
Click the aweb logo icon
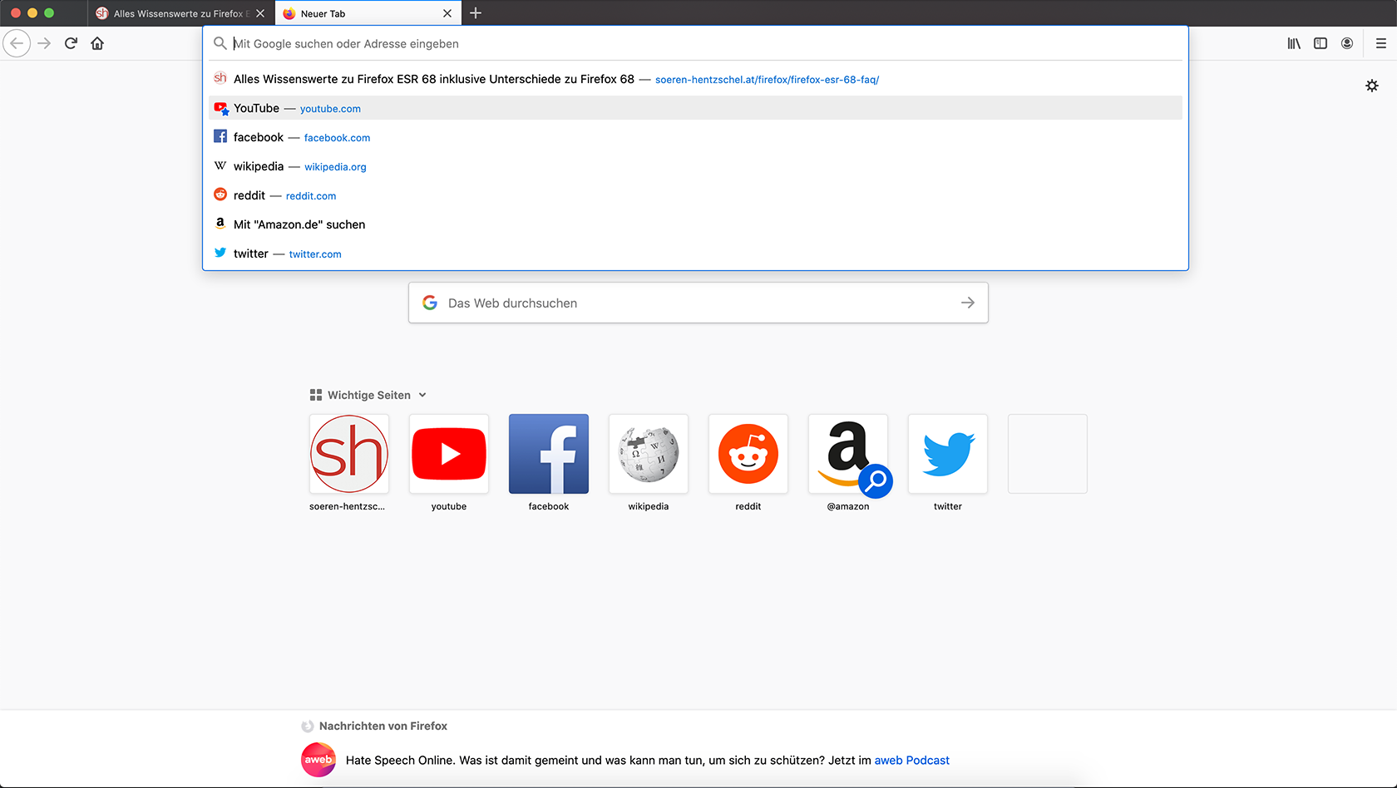318,760
